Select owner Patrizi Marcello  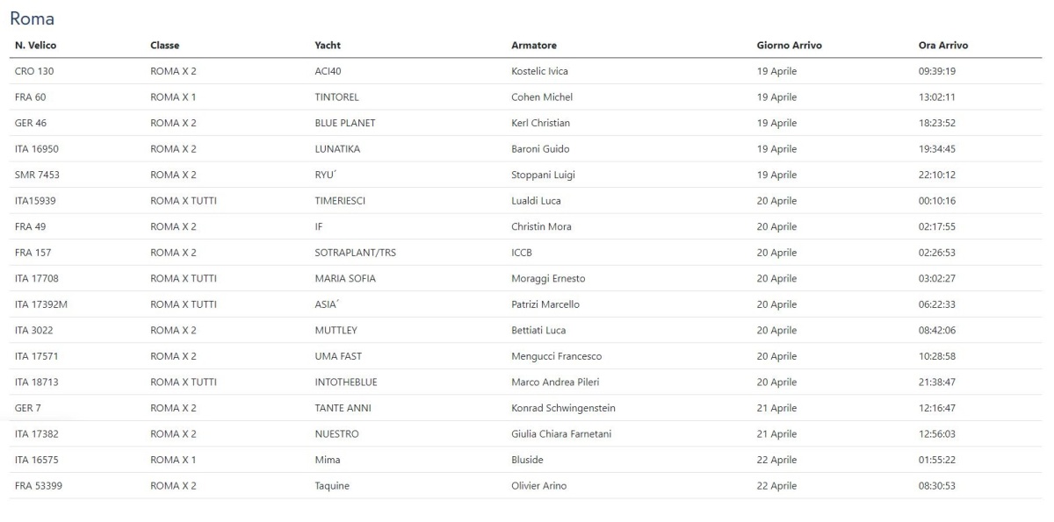(545, 304)
